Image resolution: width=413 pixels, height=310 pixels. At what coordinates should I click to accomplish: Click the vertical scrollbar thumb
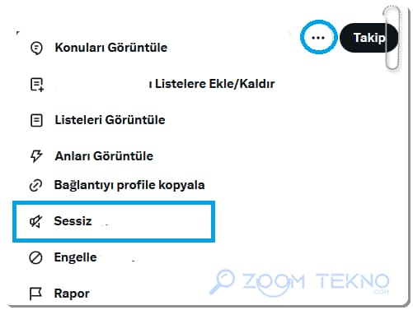(392, 38)
